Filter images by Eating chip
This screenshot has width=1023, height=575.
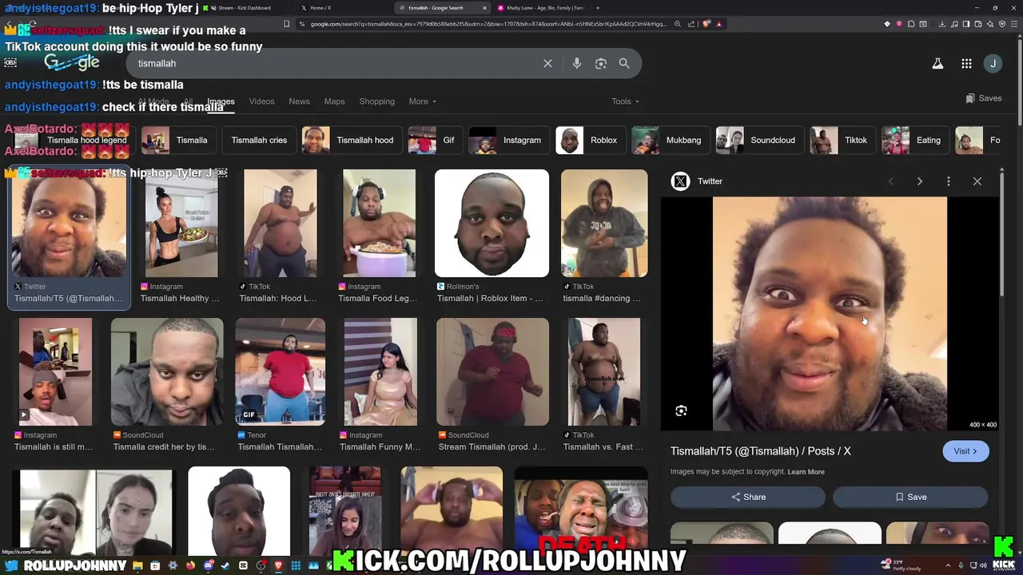[x=915, y=140]
